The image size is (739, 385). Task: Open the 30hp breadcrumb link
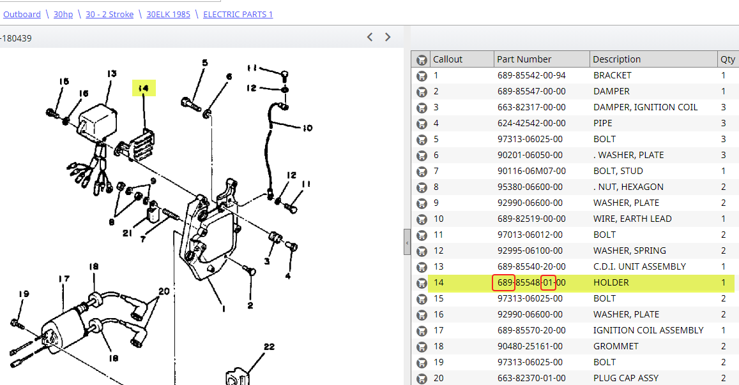pyautogui.click(x=63, y=14)
